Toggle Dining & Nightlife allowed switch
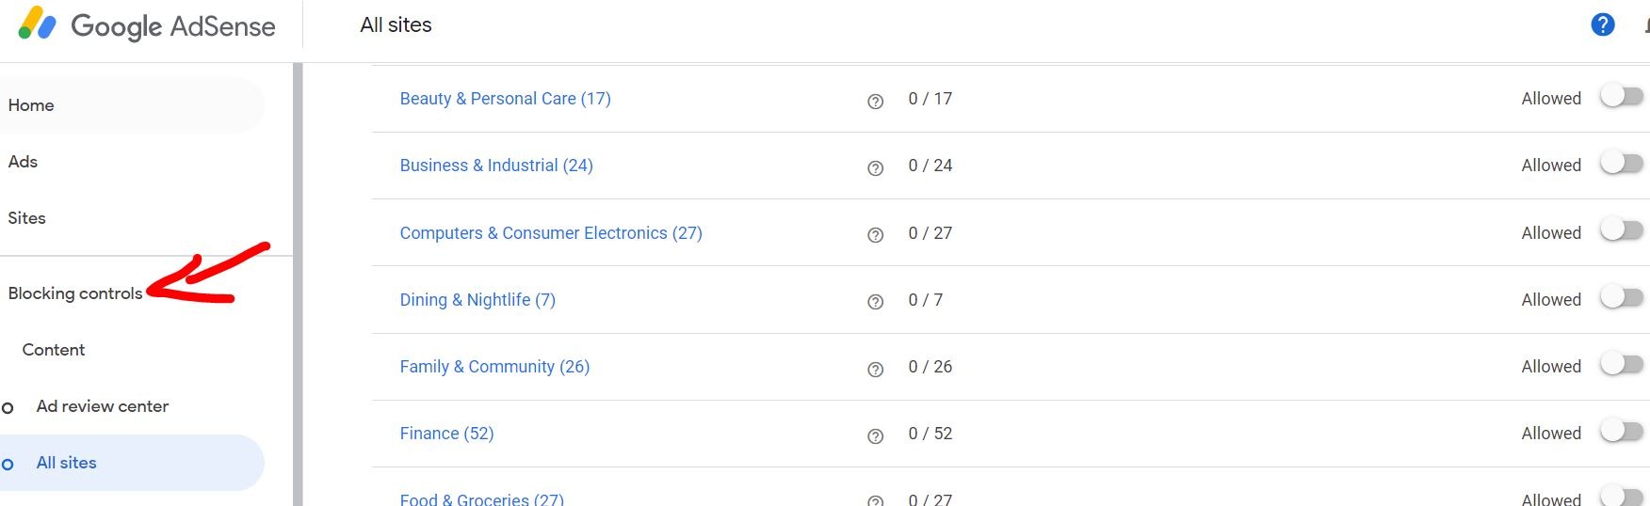 tap(1621, 298)
